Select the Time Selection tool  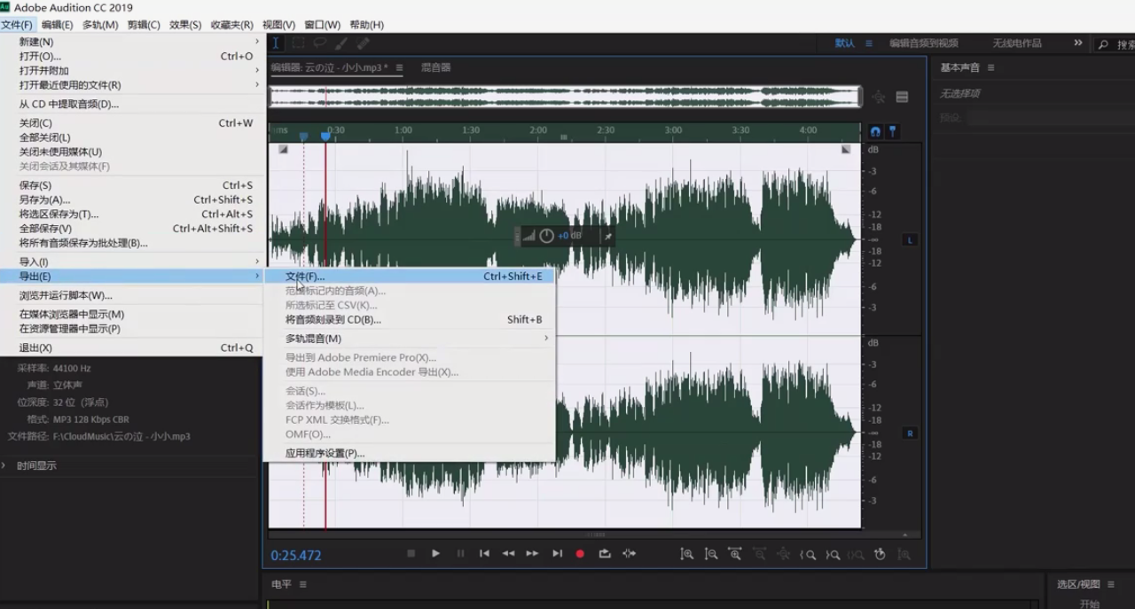[x=277, y=43]
